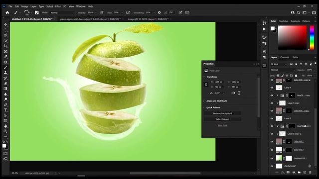The width and height of the screenshot is (319, 179).
Task: Toggle lock transparent pixels
Action: (x=278, y=76)
